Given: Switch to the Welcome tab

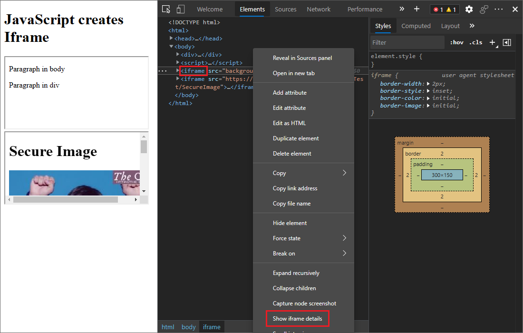Looking at the screenshot, I should [x=210, y=10].
